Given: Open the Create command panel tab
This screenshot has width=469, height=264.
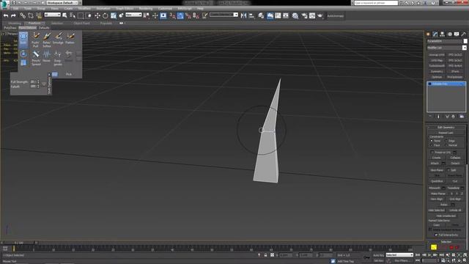Looking at the screenshot, I should pos(428,34).
